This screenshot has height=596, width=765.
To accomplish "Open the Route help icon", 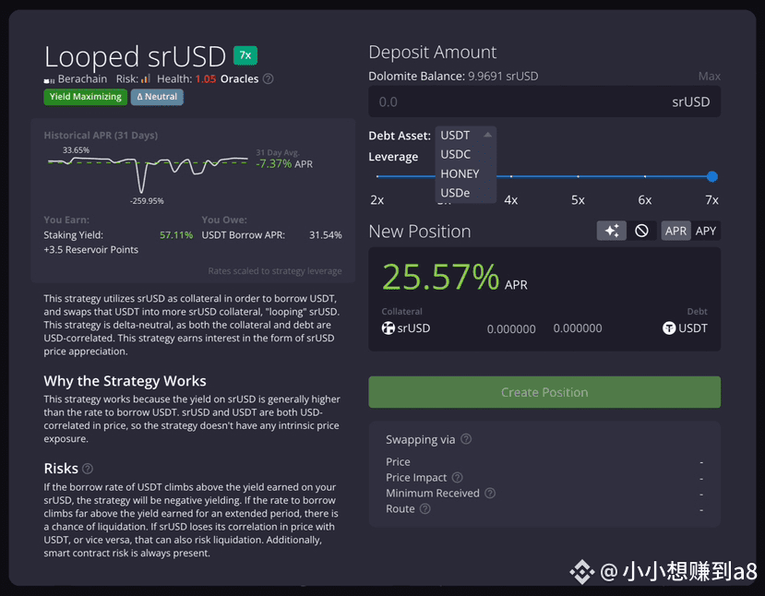I will click(424, 508).
